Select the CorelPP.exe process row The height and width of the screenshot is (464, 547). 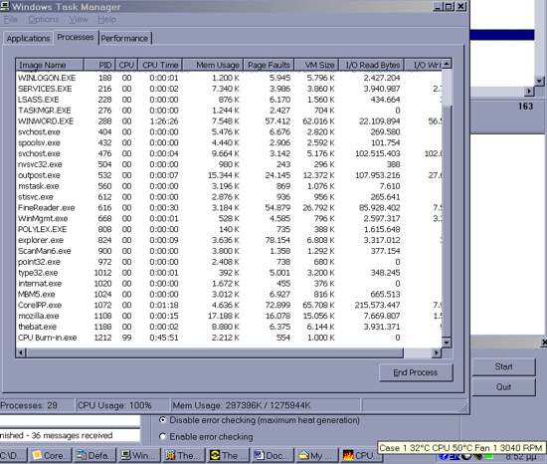[x=229, y=305]
